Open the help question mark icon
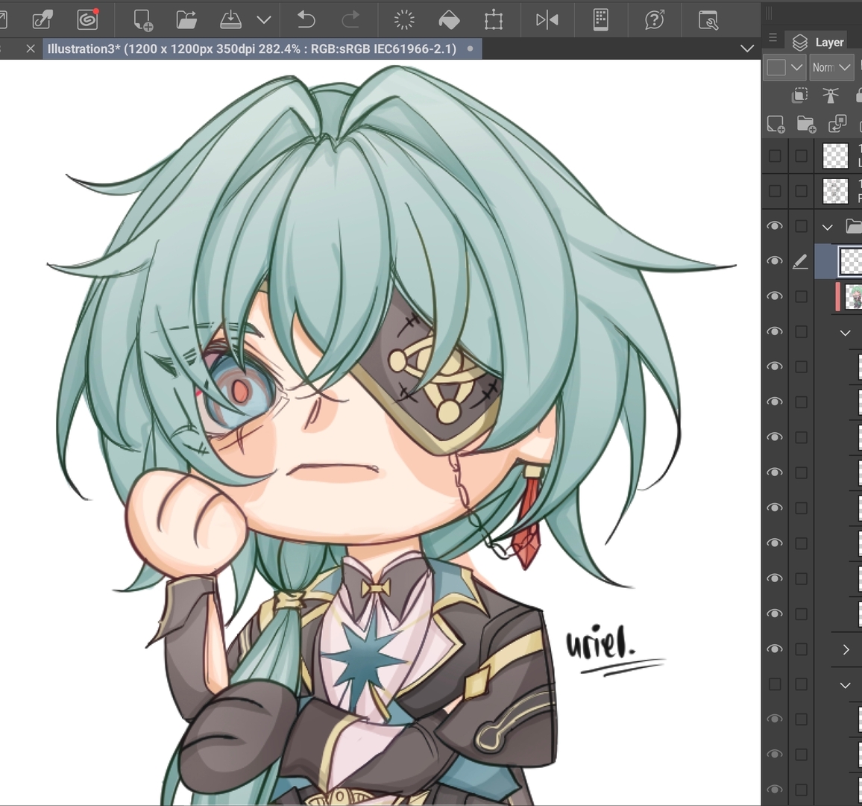 coord(654,20)
